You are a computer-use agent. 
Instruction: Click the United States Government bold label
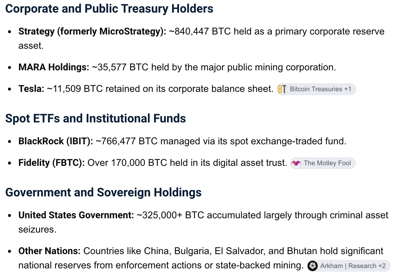[x=76, y=215]
